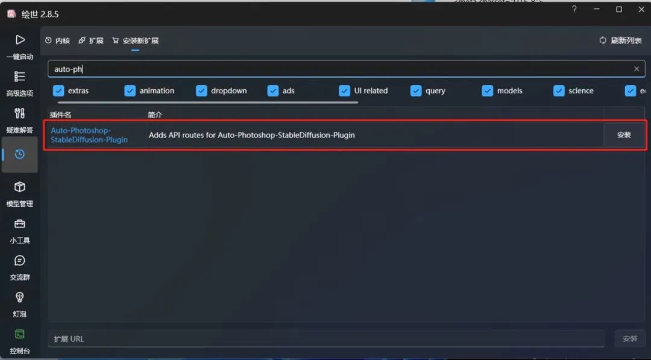
Task: Switch to 安装新扩展 tab
Action: pyautogui.click(x=136, y=40)
